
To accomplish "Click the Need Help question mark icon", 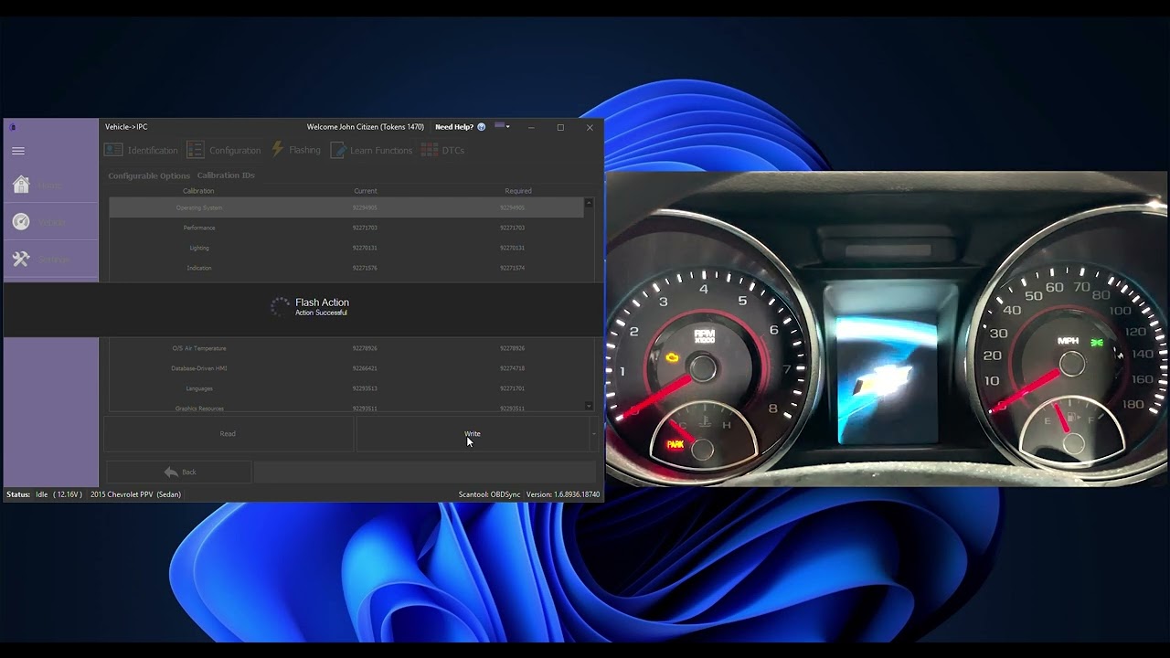I will [482, 127].
